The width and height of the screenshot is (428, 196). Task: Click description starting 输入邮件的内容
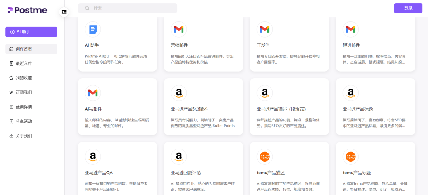tap(117, 123)
